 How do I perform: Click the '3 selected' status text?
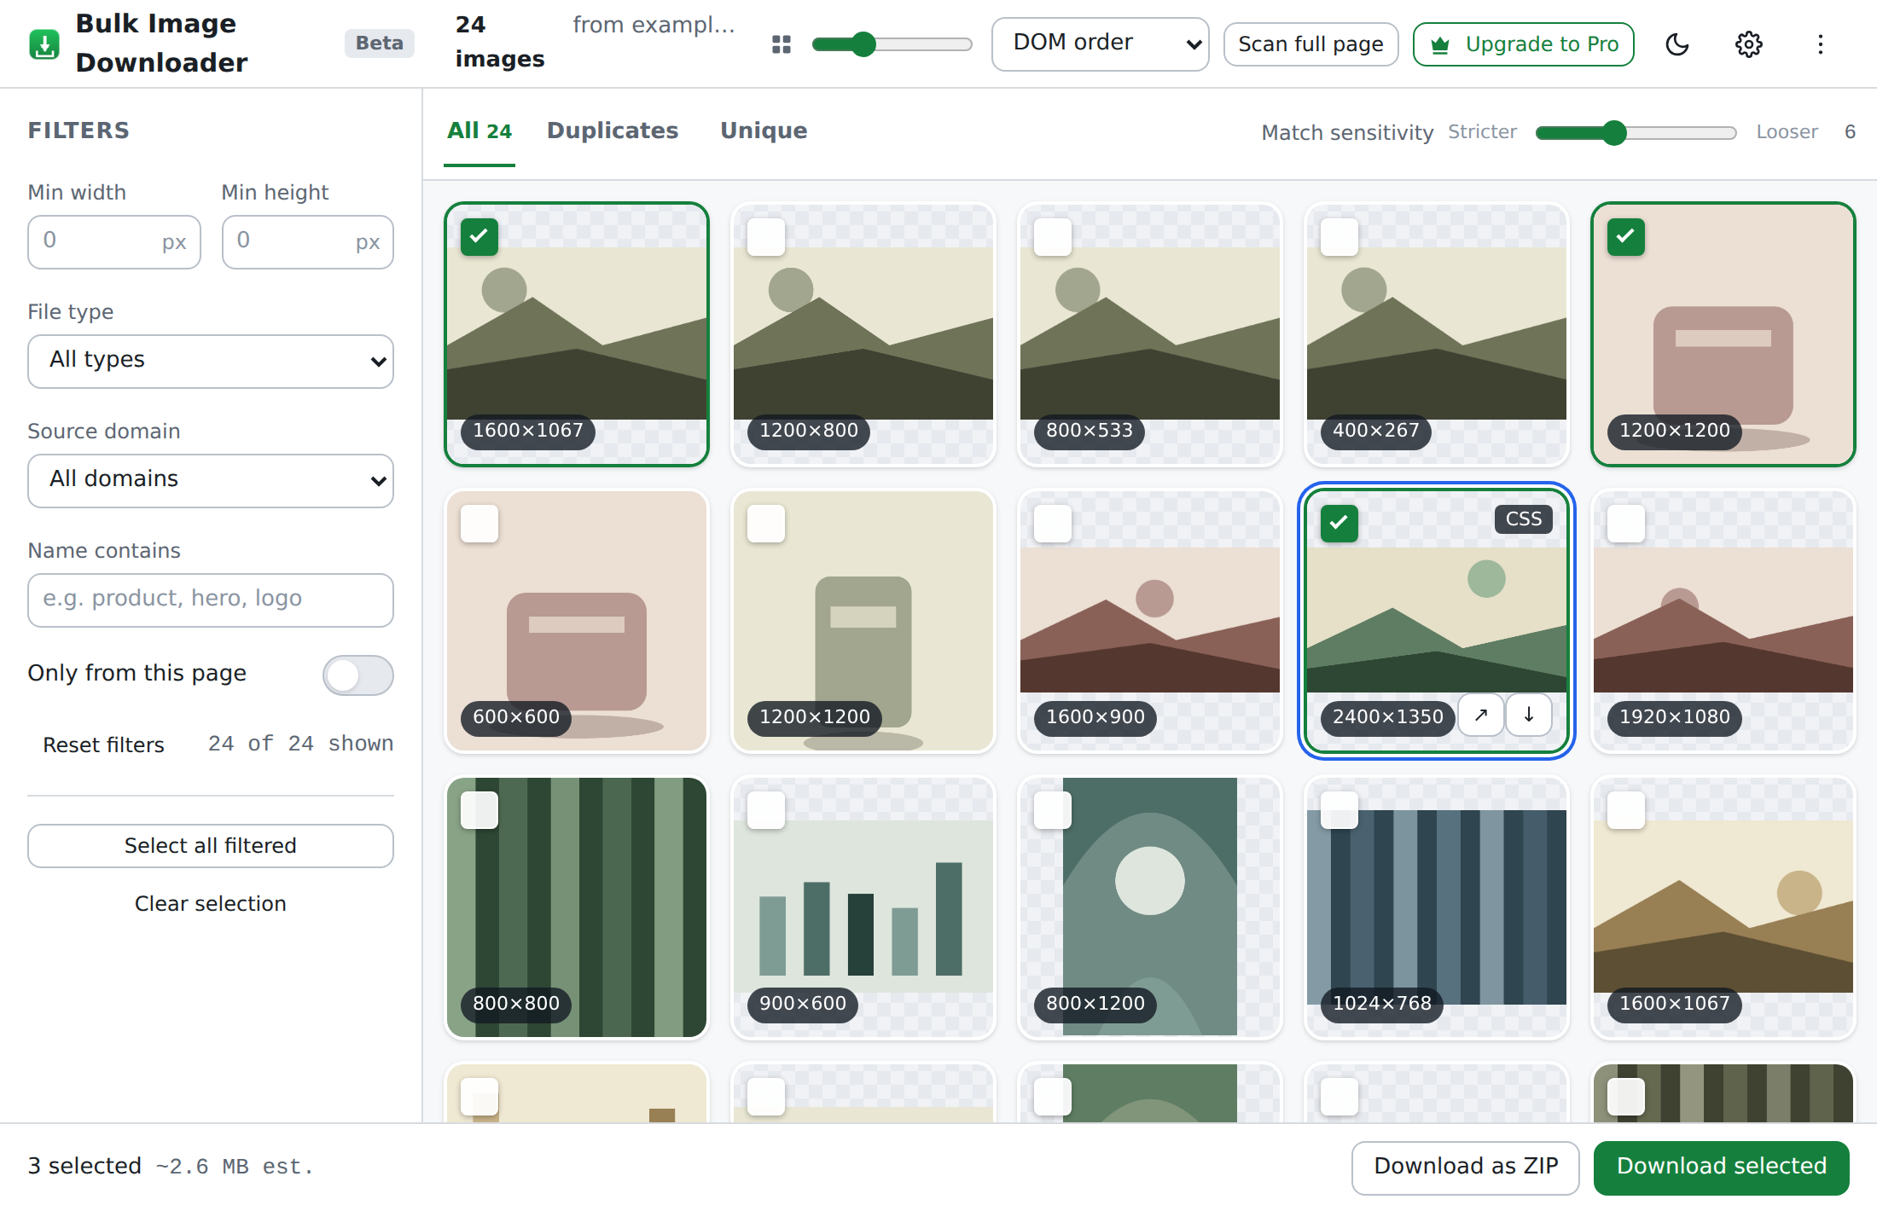coord(84,1167)
